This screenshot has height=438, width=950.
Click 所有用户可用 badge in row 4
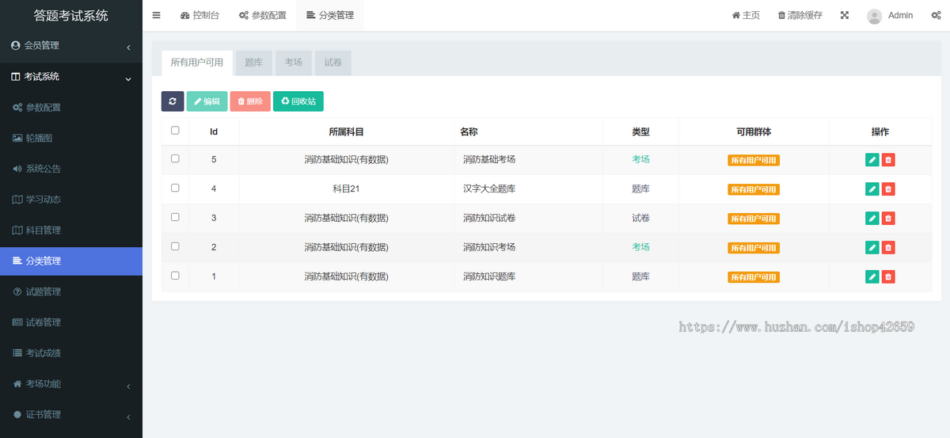(x=754, y=189)
